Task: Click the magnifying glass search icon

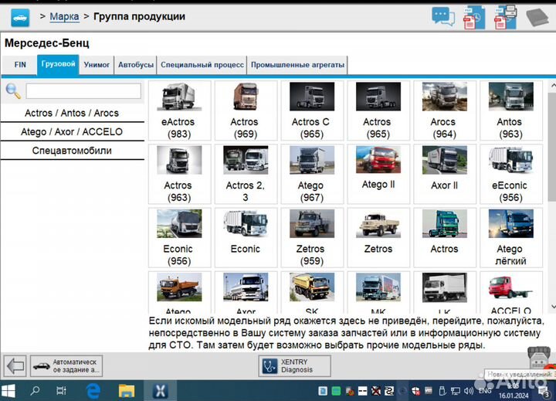Action: [x=13, y=91]
